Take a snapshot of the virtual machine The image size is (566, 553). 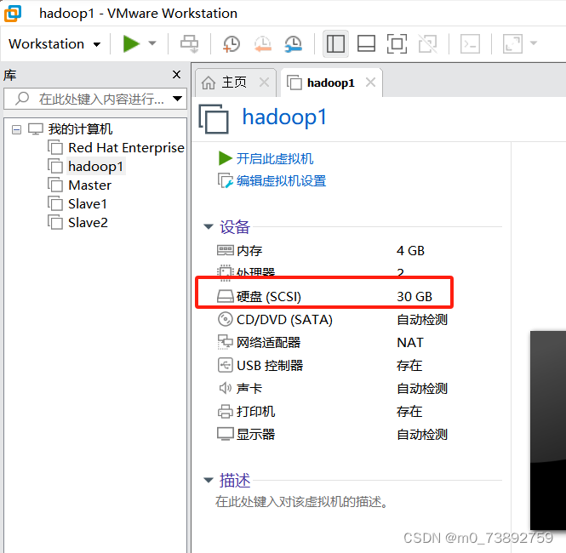pos(231,44)
